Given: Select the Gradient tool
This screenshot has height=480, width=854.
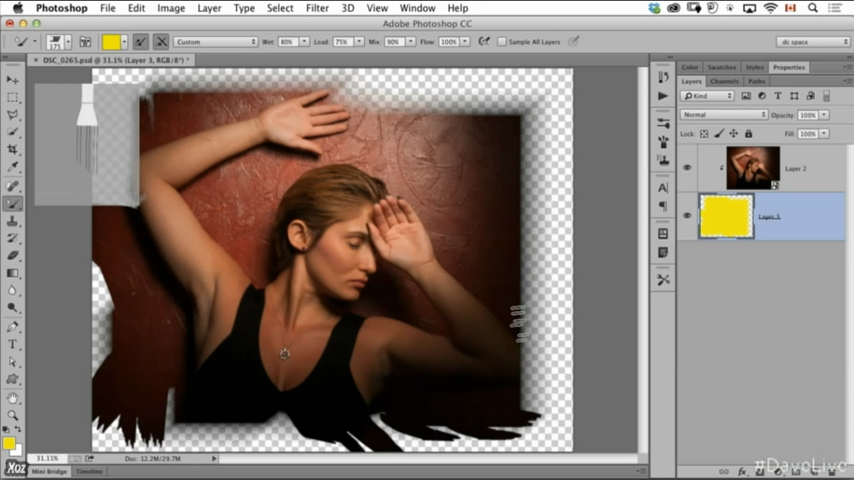Looking at the screenshot, I should click(x=13, y=273).
